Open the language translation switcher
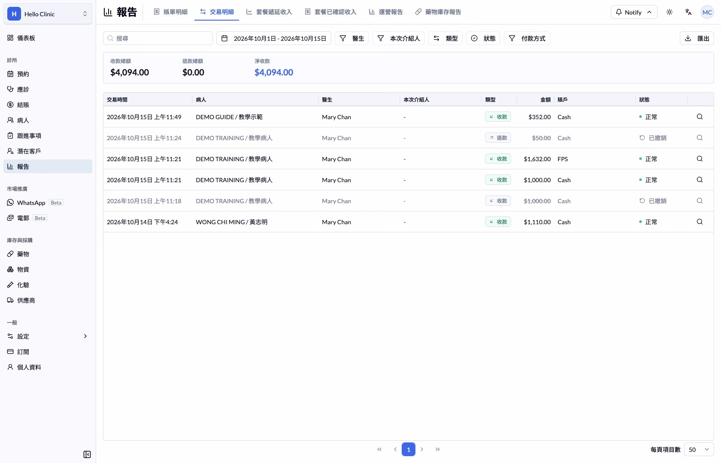Screen dimensions: 721x463 (688, 12)
